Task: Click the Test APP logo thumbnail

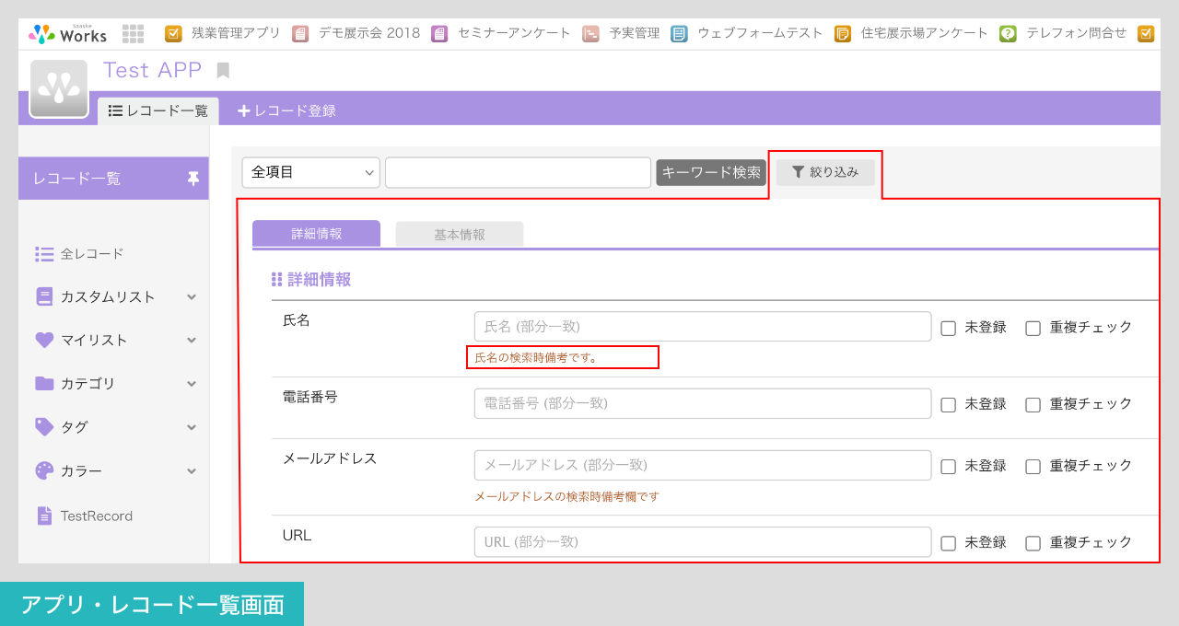Action: [x=58, y=89]
